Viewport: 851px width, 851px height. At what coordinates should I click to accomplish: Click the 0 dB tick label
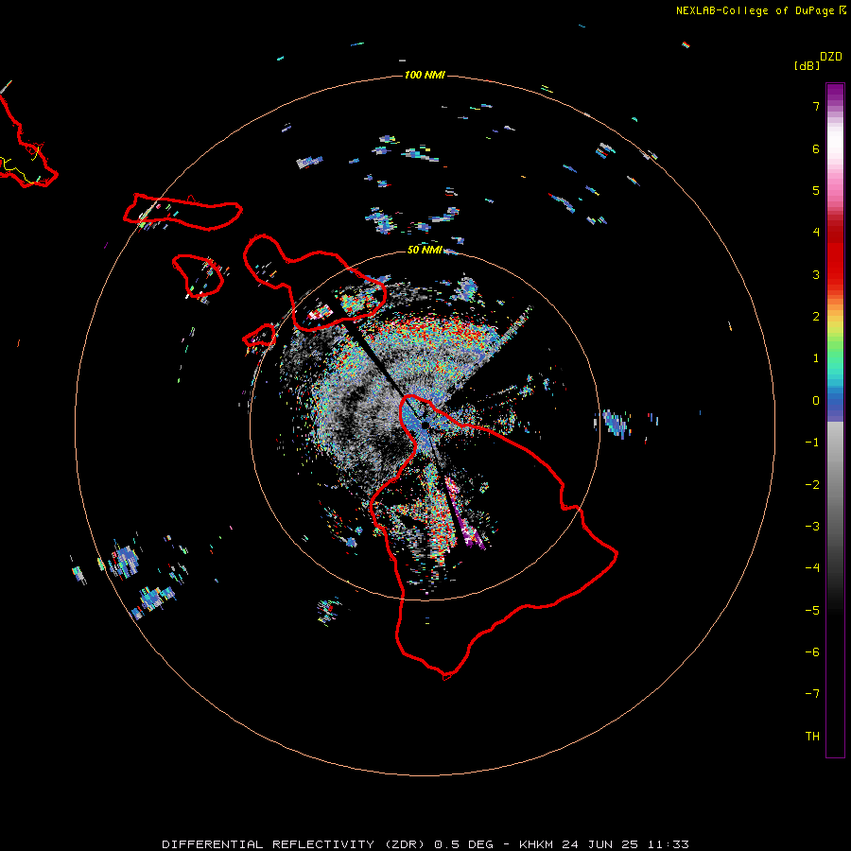(x=816, y=401)
